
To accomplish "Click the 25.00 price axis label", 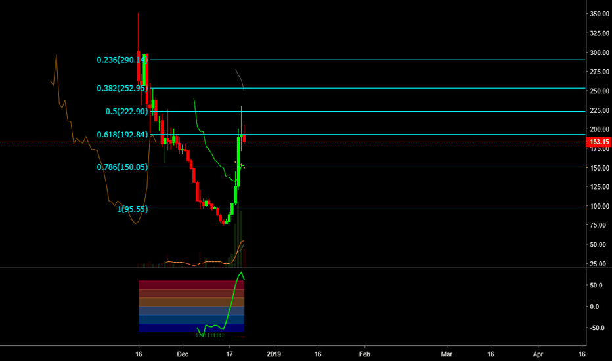I will [x=598, y=264].
